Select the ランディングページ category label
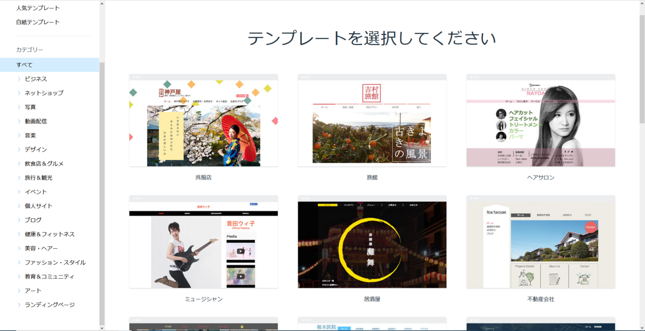 (49, 305)
